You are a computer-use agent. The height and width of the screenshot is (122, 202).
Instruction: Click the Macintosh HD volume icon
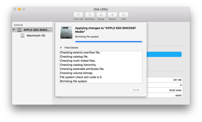click(x=23, y=36)
